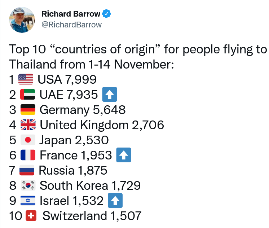Click the tweet headline text about Thailand
The image size is (269, 228).
click(x=137, y=57)
